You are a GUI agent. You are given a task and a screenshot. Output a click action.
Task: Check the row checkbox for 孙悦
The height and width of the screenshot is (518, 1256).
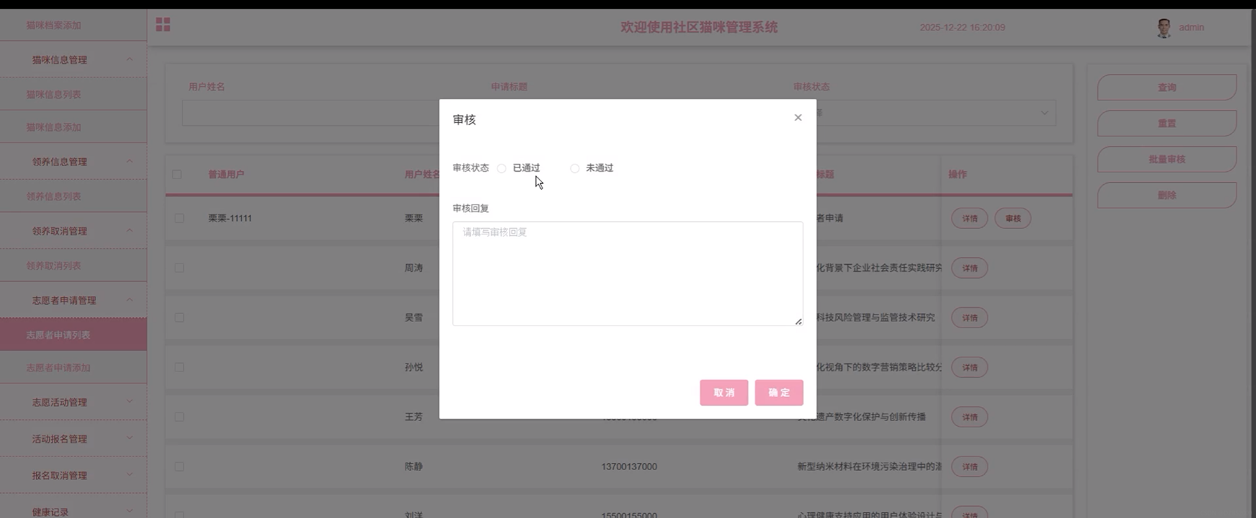point(180,367)
